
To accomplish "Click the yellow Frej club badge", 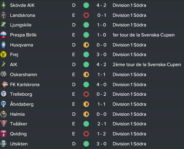I will 4,54.
